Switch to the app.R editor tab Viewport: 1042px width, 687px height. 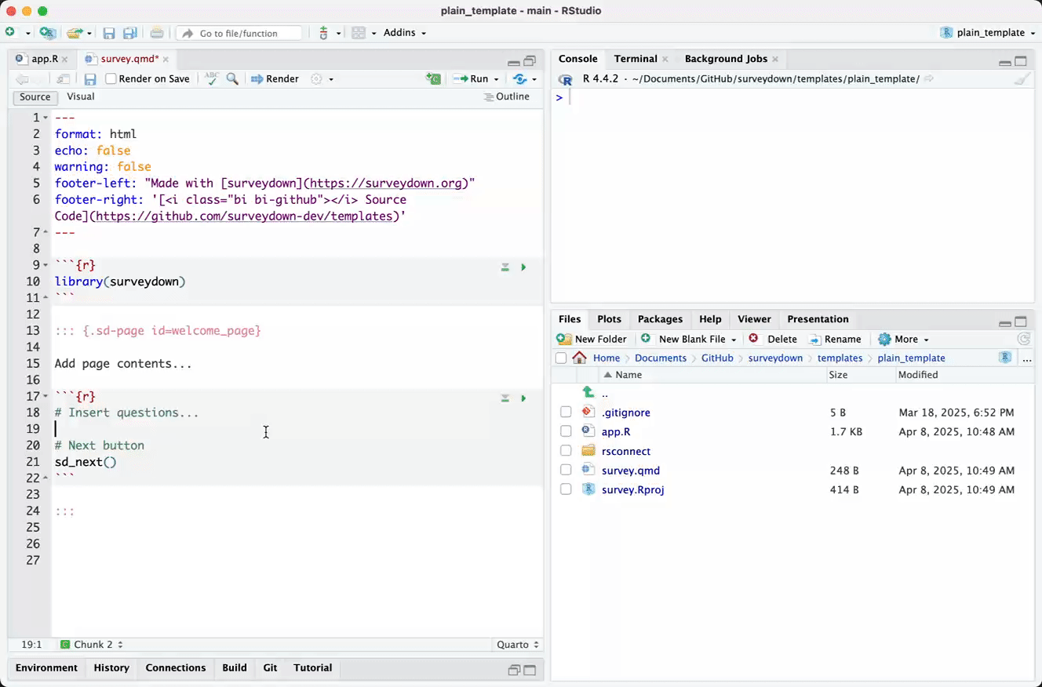tap(44, 59)
